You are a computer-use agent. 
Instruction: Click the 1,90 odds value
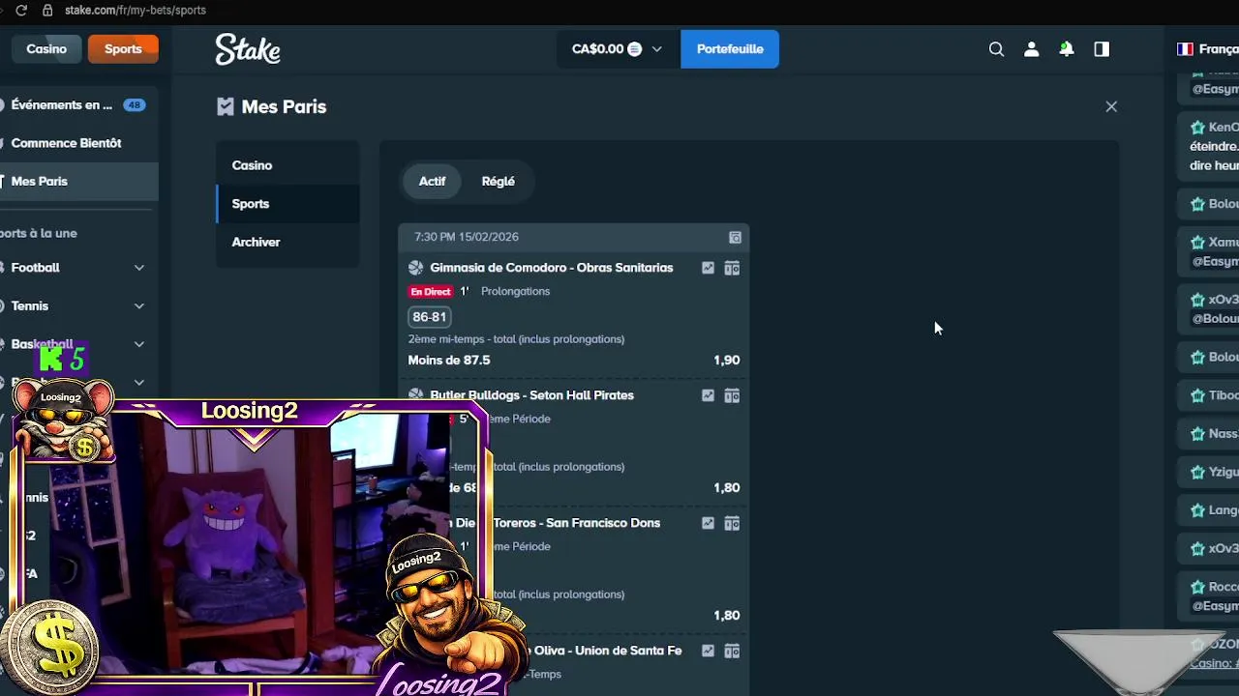pos(727,360)
